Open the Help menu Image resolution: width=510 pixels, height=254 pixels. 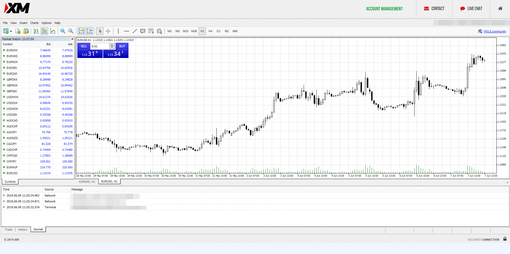click(x=57, y=23)
